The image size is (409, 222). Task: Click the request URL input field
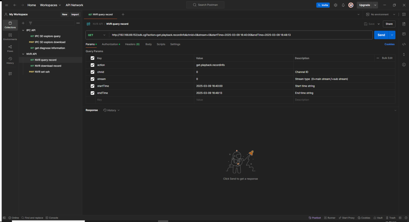[241, 35]
